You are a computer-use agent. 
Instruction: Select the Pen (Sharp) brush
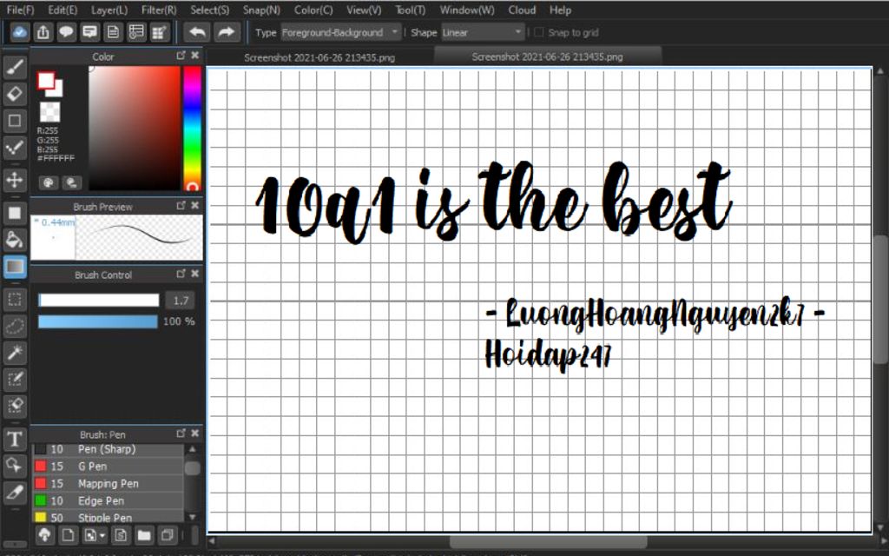pyautogui.click(x=109, y=449)
